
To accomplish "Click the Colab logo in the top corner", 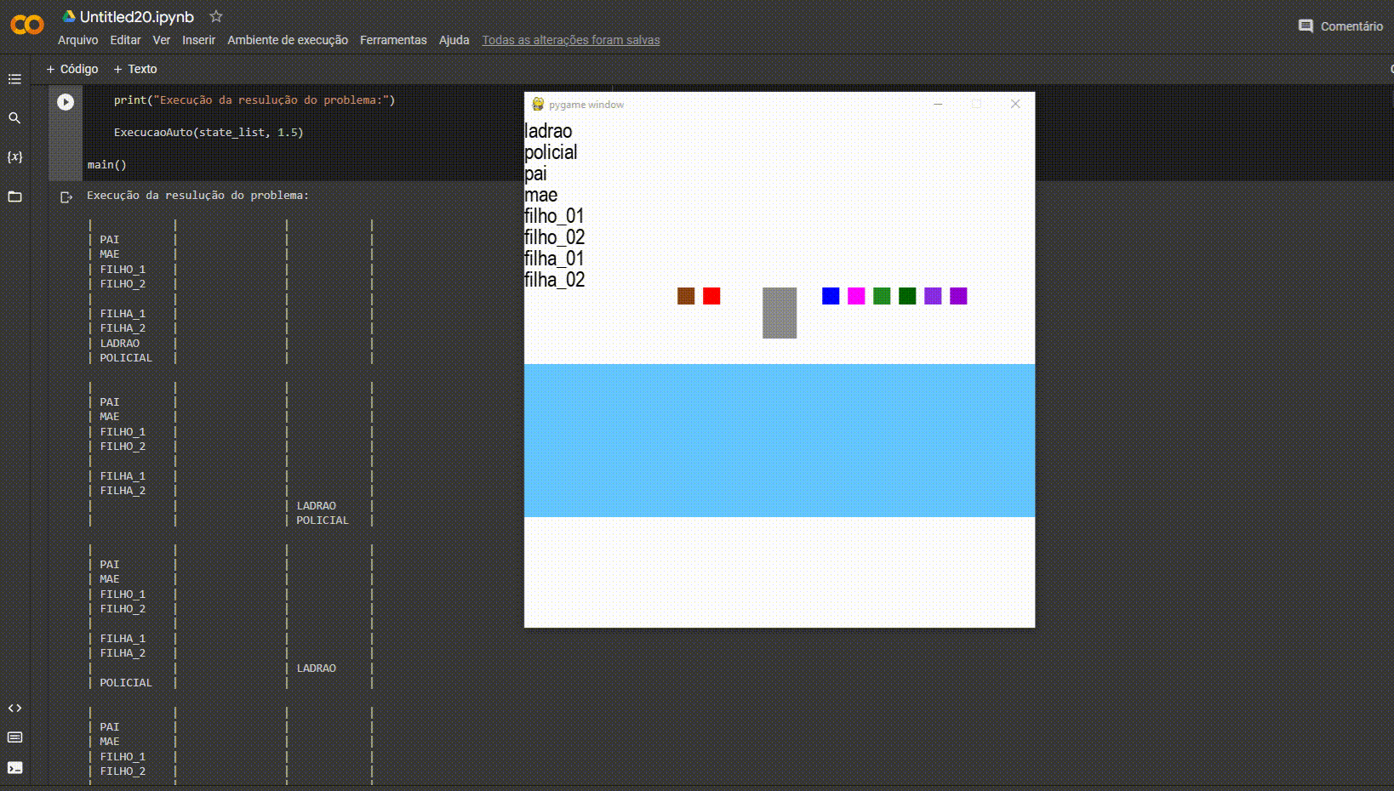I will (26, 25).
